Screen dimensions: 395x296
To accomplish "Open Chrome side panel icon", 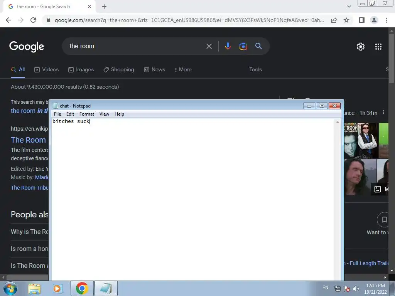I will 362,20.
